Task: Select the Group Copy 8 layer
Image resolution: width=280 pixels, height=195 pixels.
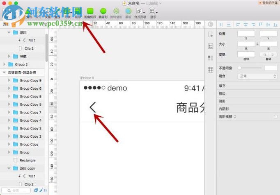Action: (x=30, y=96)
